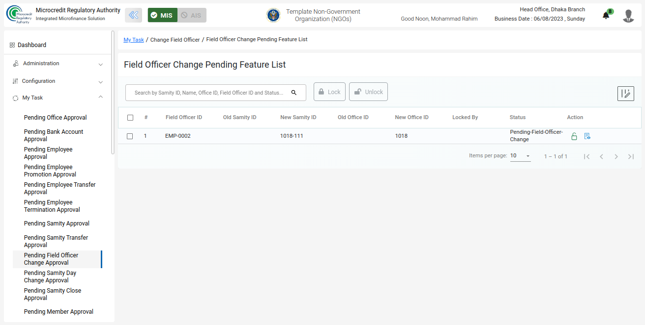Screen dimensions: 645x325
Task: Go to the previous page
Action: point(601,156)
